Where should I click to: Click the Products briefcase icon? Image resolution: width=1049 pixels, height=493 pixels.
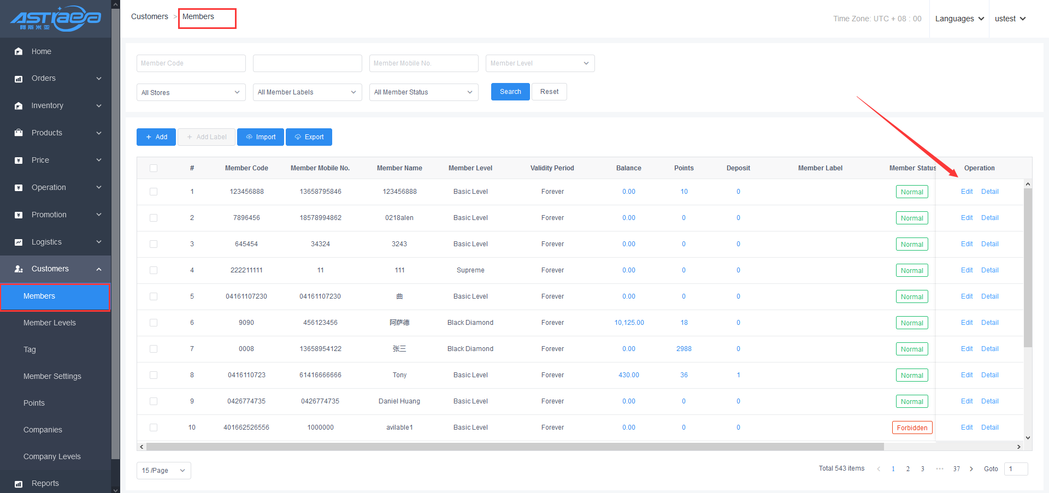[19, 133]
